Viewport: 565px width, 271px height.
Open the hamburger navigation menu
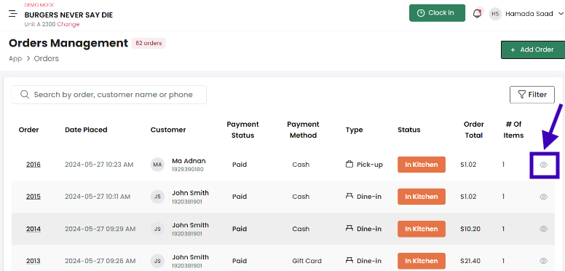13,14
